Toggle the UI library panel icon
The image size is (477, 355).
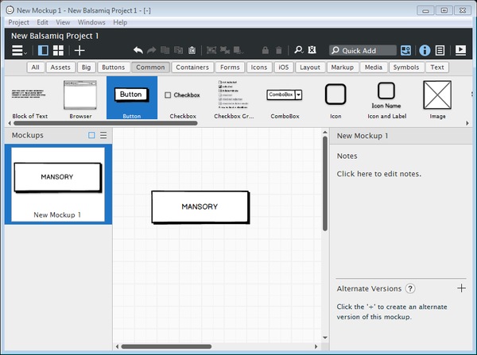click(x=406, y=50)
